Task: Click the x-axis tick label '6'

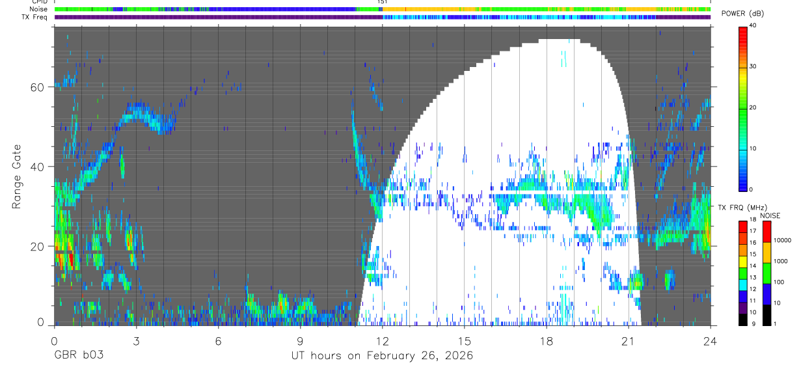Action: 218,340
